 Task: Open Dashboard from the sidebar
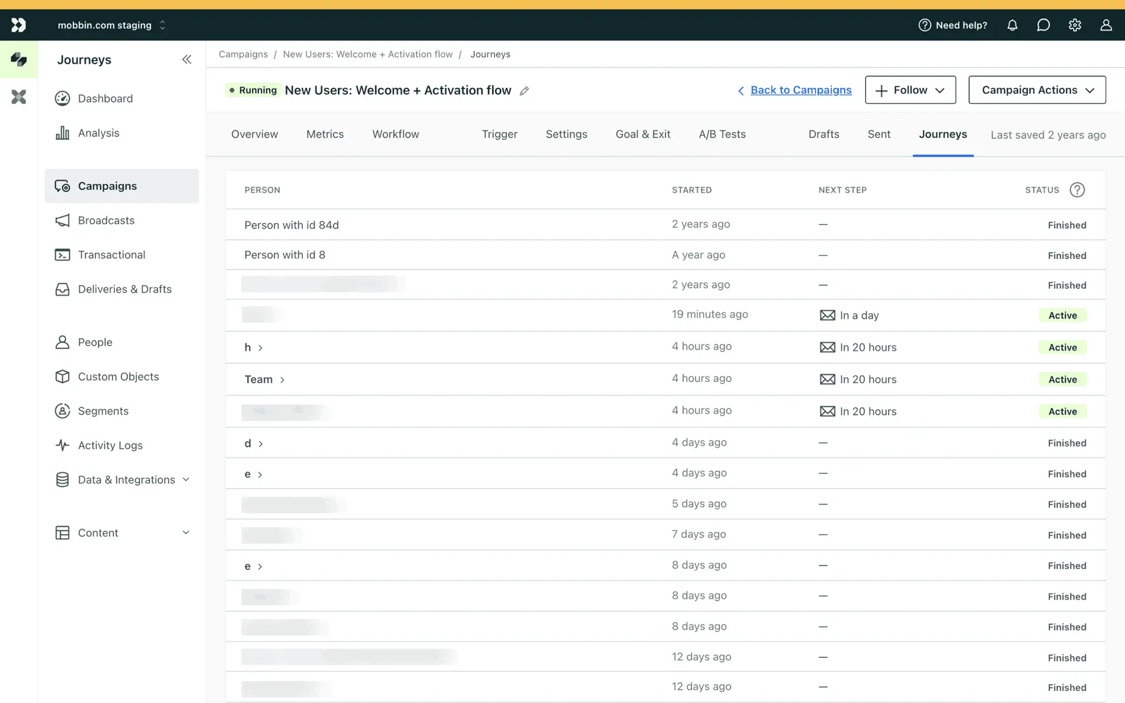(105, 98)
